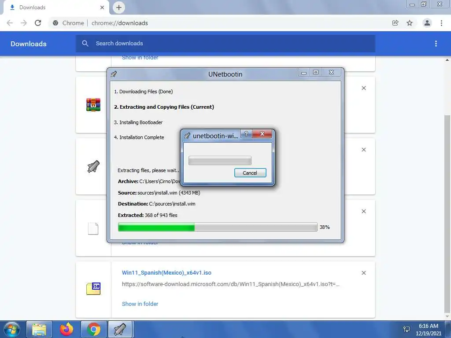Click '1. Downloading Files (Done)' step

144,92
